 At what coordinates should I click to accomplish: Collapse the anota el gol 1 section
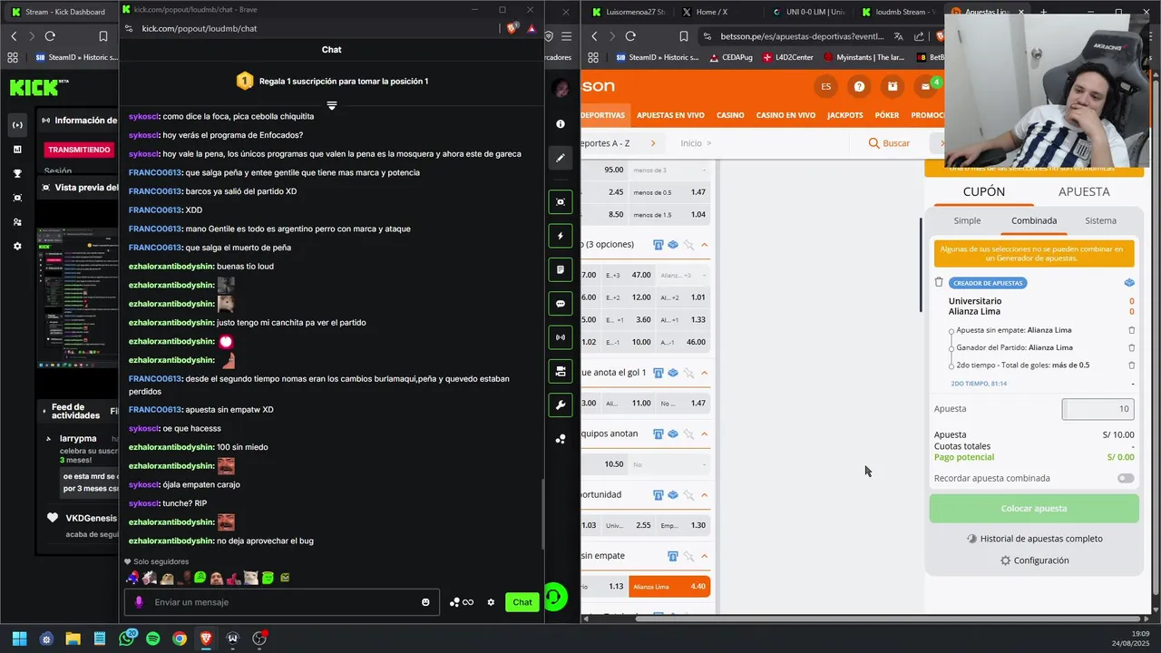(705, 373)
